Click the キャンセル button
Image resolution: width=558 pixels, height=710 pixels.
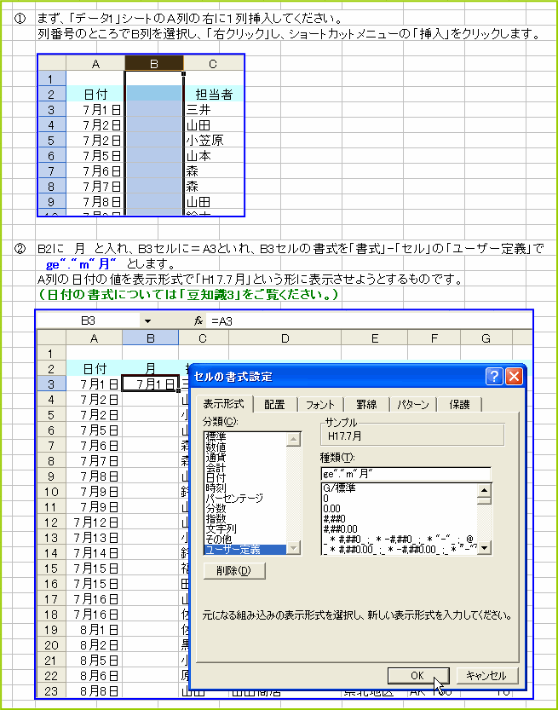pos(486,676)
